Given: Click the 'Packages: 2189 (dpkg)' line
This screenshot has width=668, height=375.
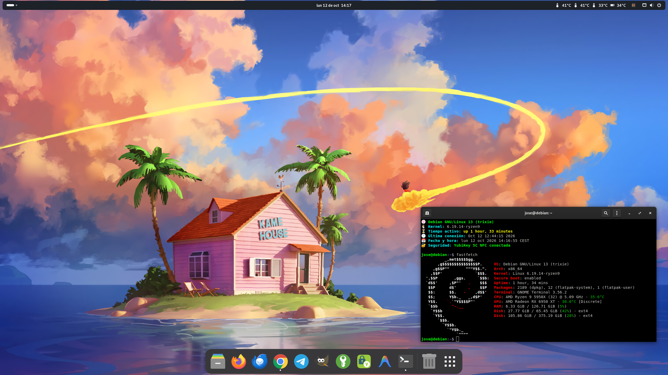Looking at the screenshot, I should [x=564, y=287].
